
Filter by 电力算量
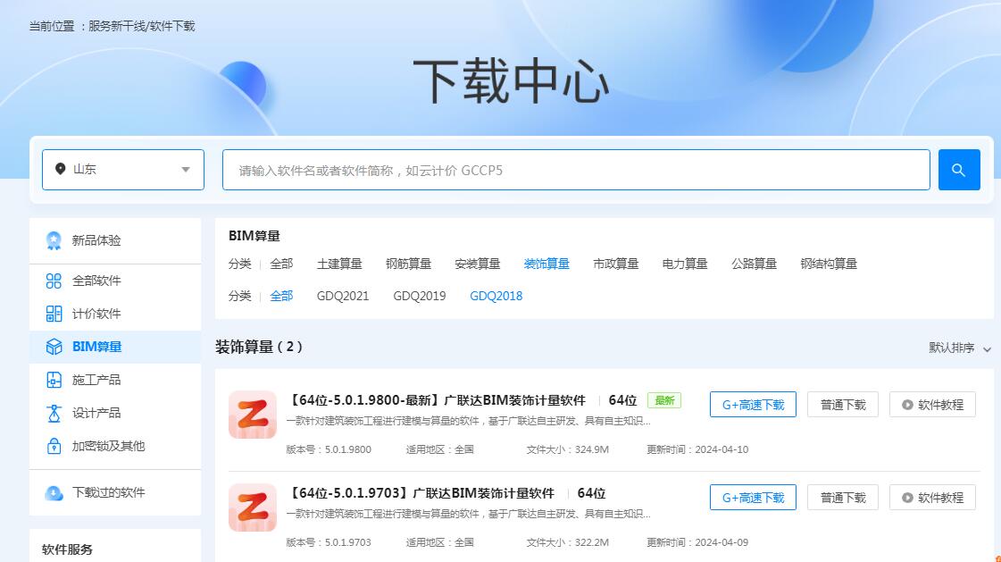point(684,264)
